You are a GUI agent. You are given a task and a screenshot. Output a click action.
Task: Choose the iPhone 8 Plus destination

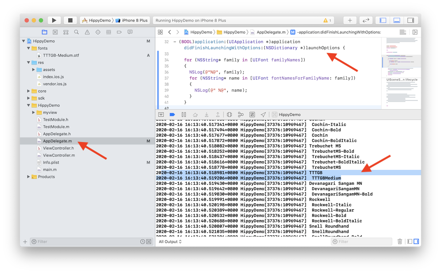[x=132, y=20]
